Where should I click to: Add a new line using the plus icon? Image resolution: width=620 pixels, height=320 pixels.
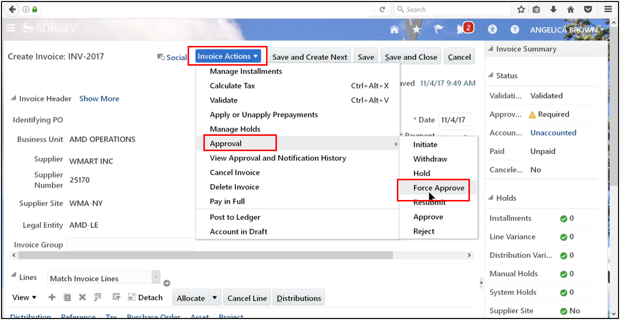point(51,297)
